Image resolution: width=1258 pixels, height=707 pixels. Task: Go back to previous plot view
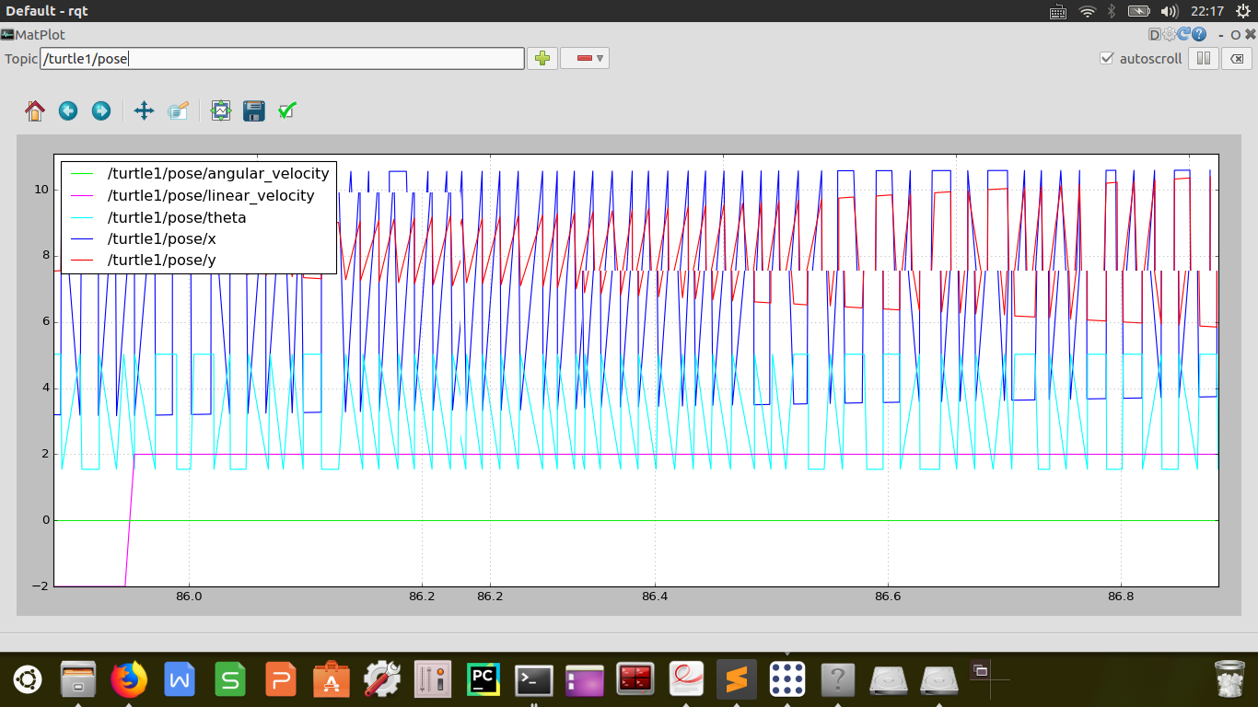(x=68, y=111)
